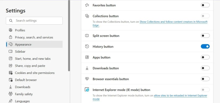Click the magnifier icon in search box
Image resolution: width=220 pixels, height=103 pixels.
[11, 21]
